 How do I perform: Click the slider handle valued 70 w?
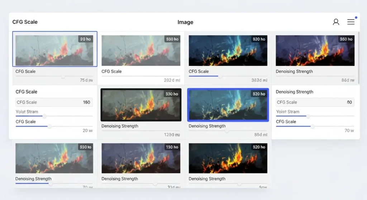coord(313,127)
